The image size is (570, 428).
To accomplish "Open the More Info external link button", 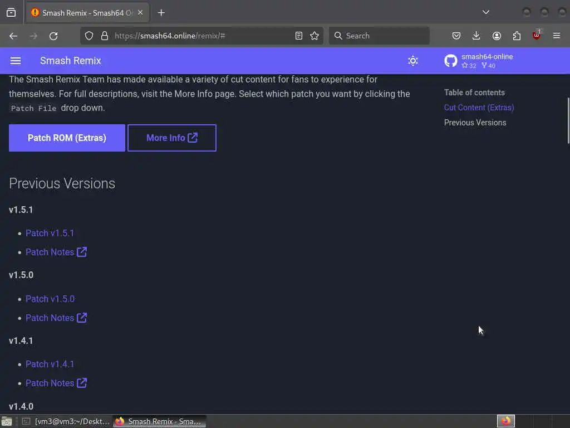I will point(172,138).
